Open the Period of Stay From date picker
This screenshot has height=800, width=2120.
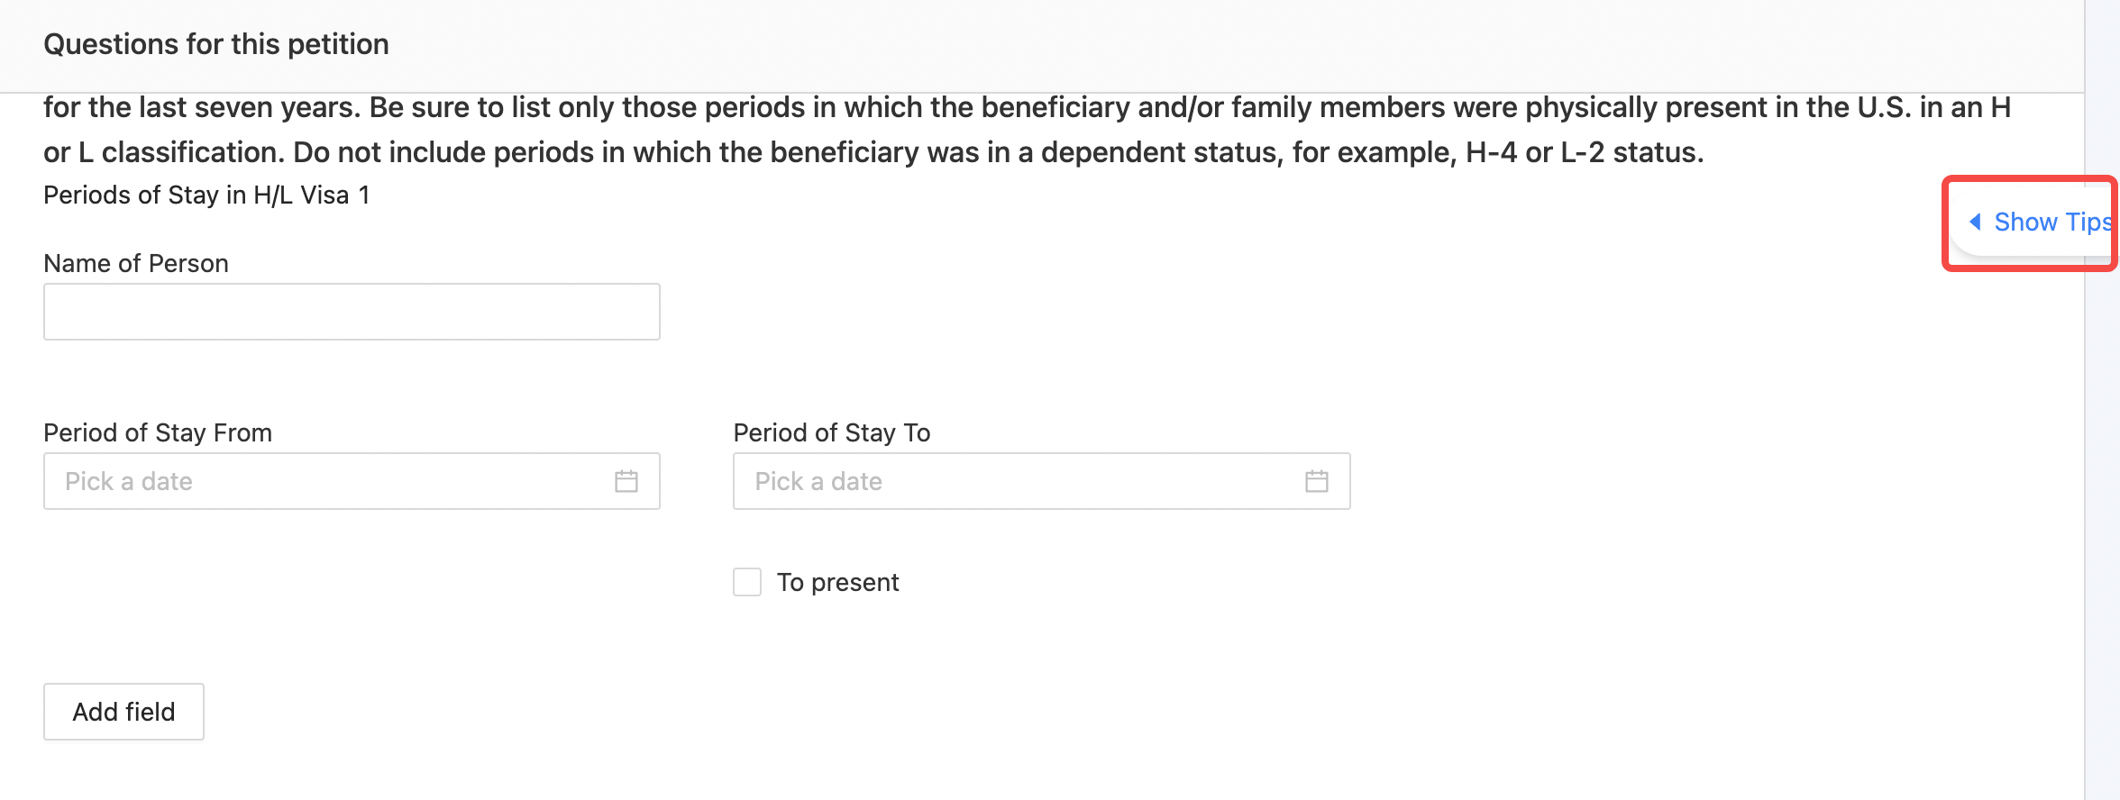pyautogui.click(x=352, y=481)
